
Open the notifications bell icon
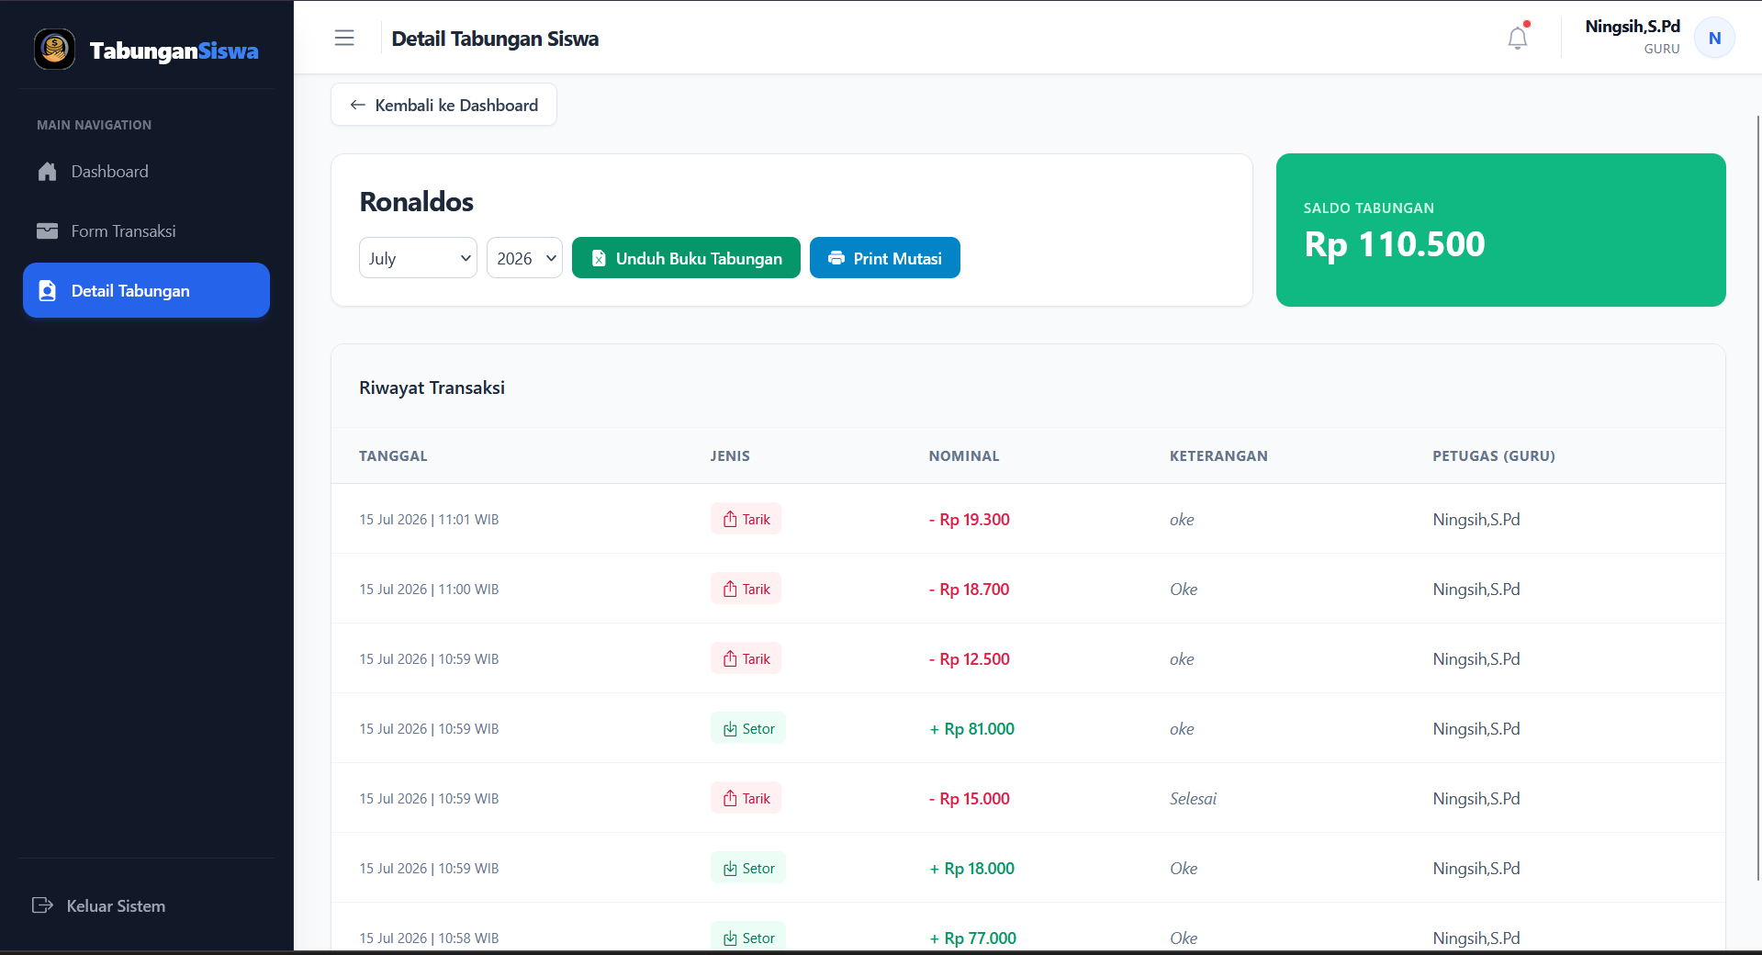[x=1518, y=38]
